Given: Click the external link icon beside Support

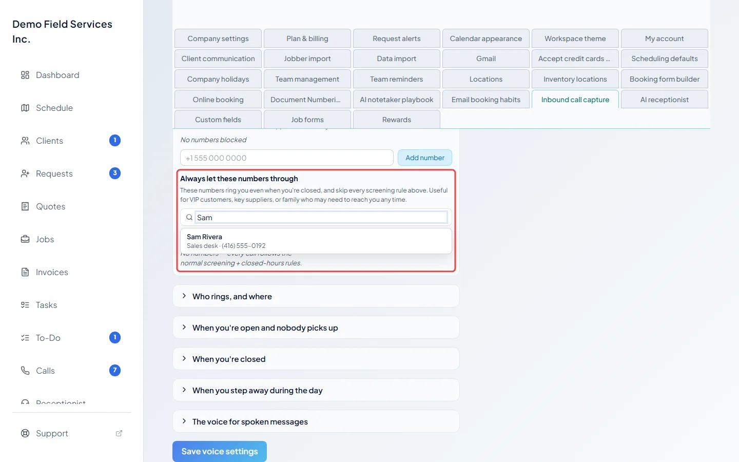Looking at the screenshot, I should [x=119, y=433].
